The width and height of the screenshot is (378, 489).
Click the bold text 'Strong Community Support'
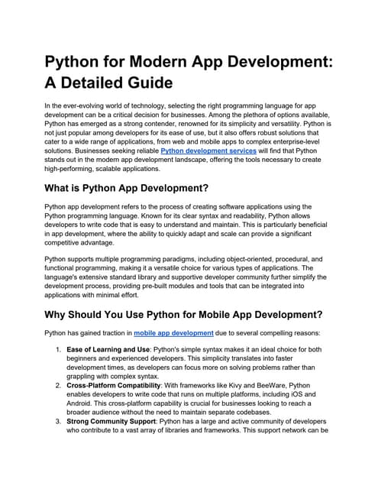111,421
